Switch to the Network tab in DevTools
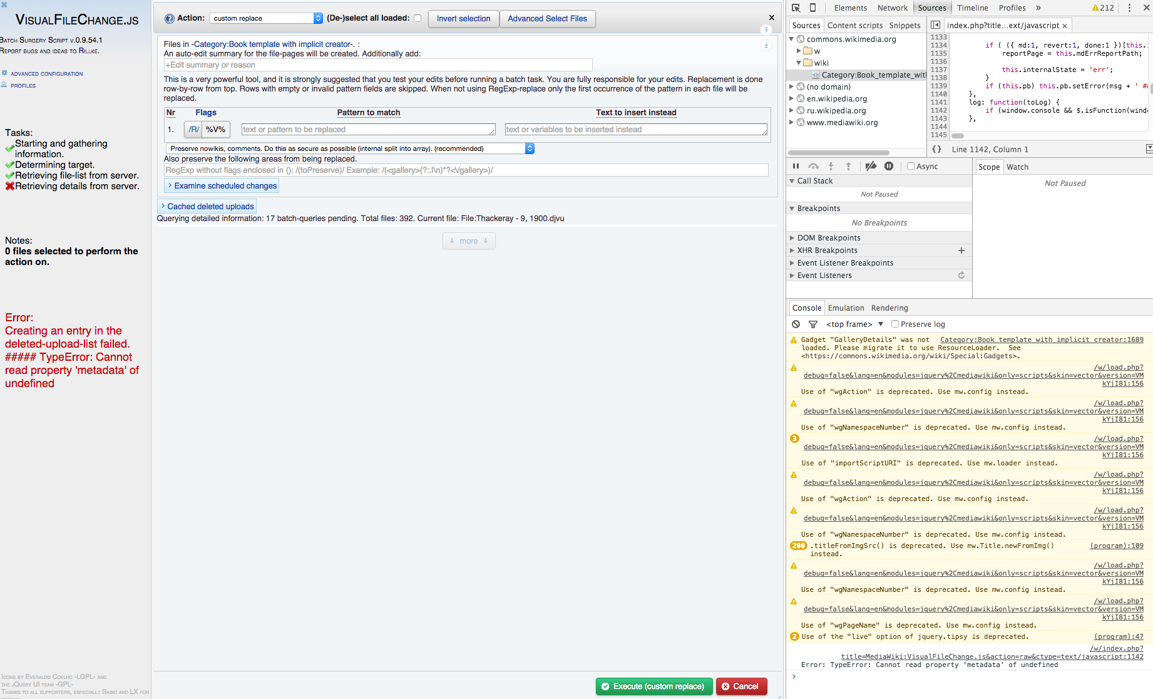 point(892,8)
